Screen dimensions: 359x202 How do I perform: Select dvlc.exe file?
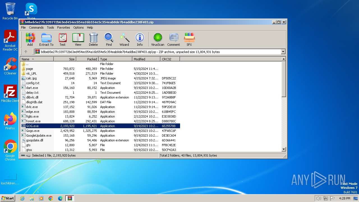coord(100,107)
